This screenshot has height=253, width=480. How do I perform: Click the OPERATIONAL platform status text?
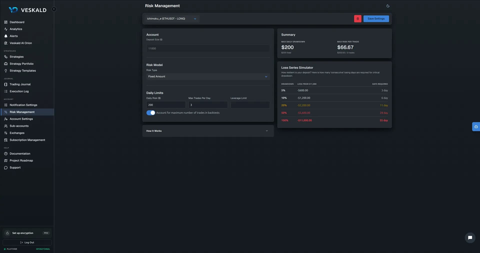tap(43, 249)
